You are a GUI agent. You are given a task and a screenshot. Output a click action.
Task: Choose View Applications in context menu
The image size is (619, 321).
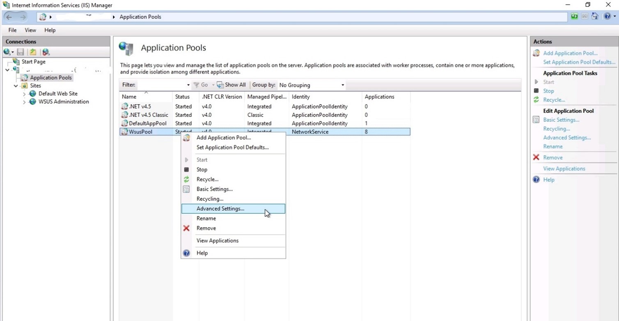tap(233, 241)
